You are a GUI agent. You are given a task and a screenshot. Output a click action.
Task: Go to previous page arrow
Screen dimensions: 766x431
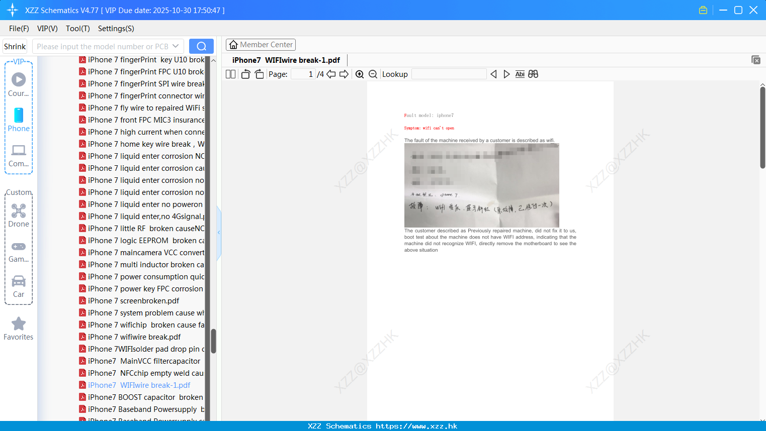(x=331, y=74)
